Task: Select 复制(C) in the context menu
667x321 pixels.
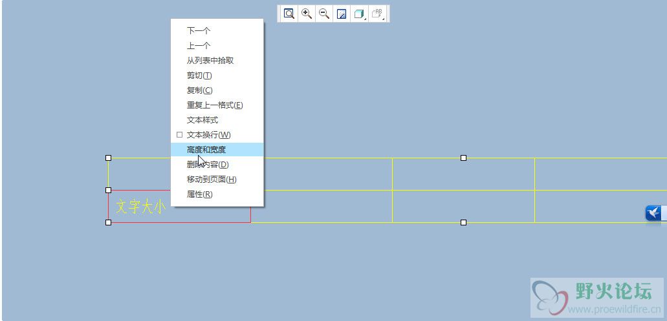Action: pos(217,90)
